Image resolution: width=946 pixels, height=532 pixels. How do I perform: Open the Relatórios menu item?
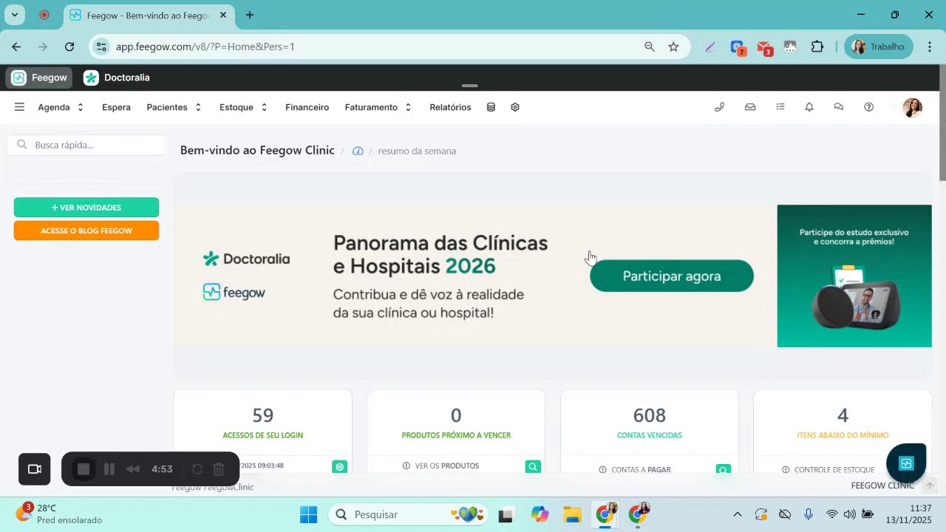[x=450, y=107]
